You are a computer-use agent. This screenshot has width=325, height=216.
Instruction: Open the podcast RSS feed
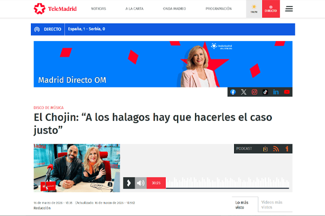point(276,148)
